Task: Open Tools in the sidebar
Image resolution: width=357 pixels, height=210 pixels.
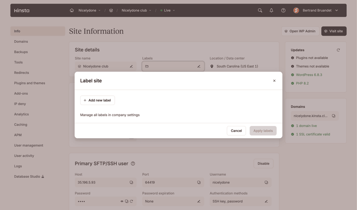Action: (18, 62)
